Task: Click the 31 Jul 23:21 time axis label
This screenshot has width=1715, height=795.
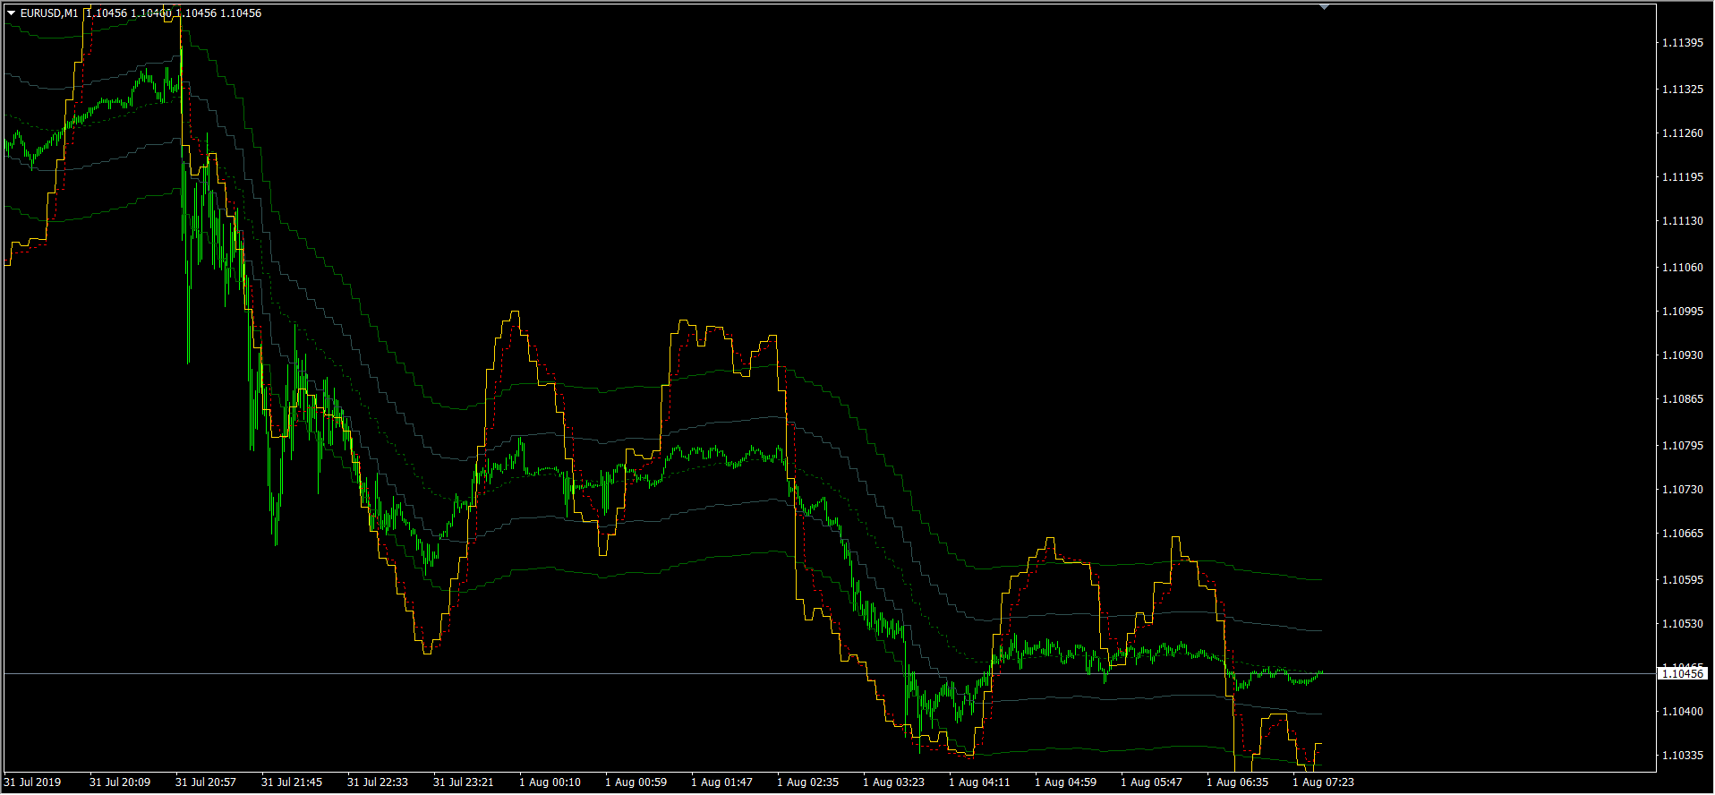Action: 464,782
